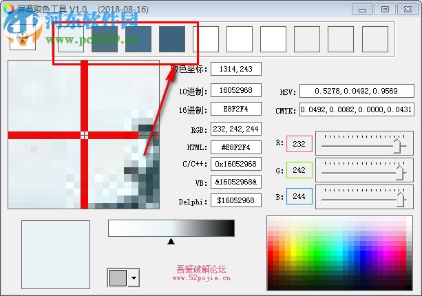Select the second slate-blue saved swatch
Screen dimensions: 422x296
105,39
